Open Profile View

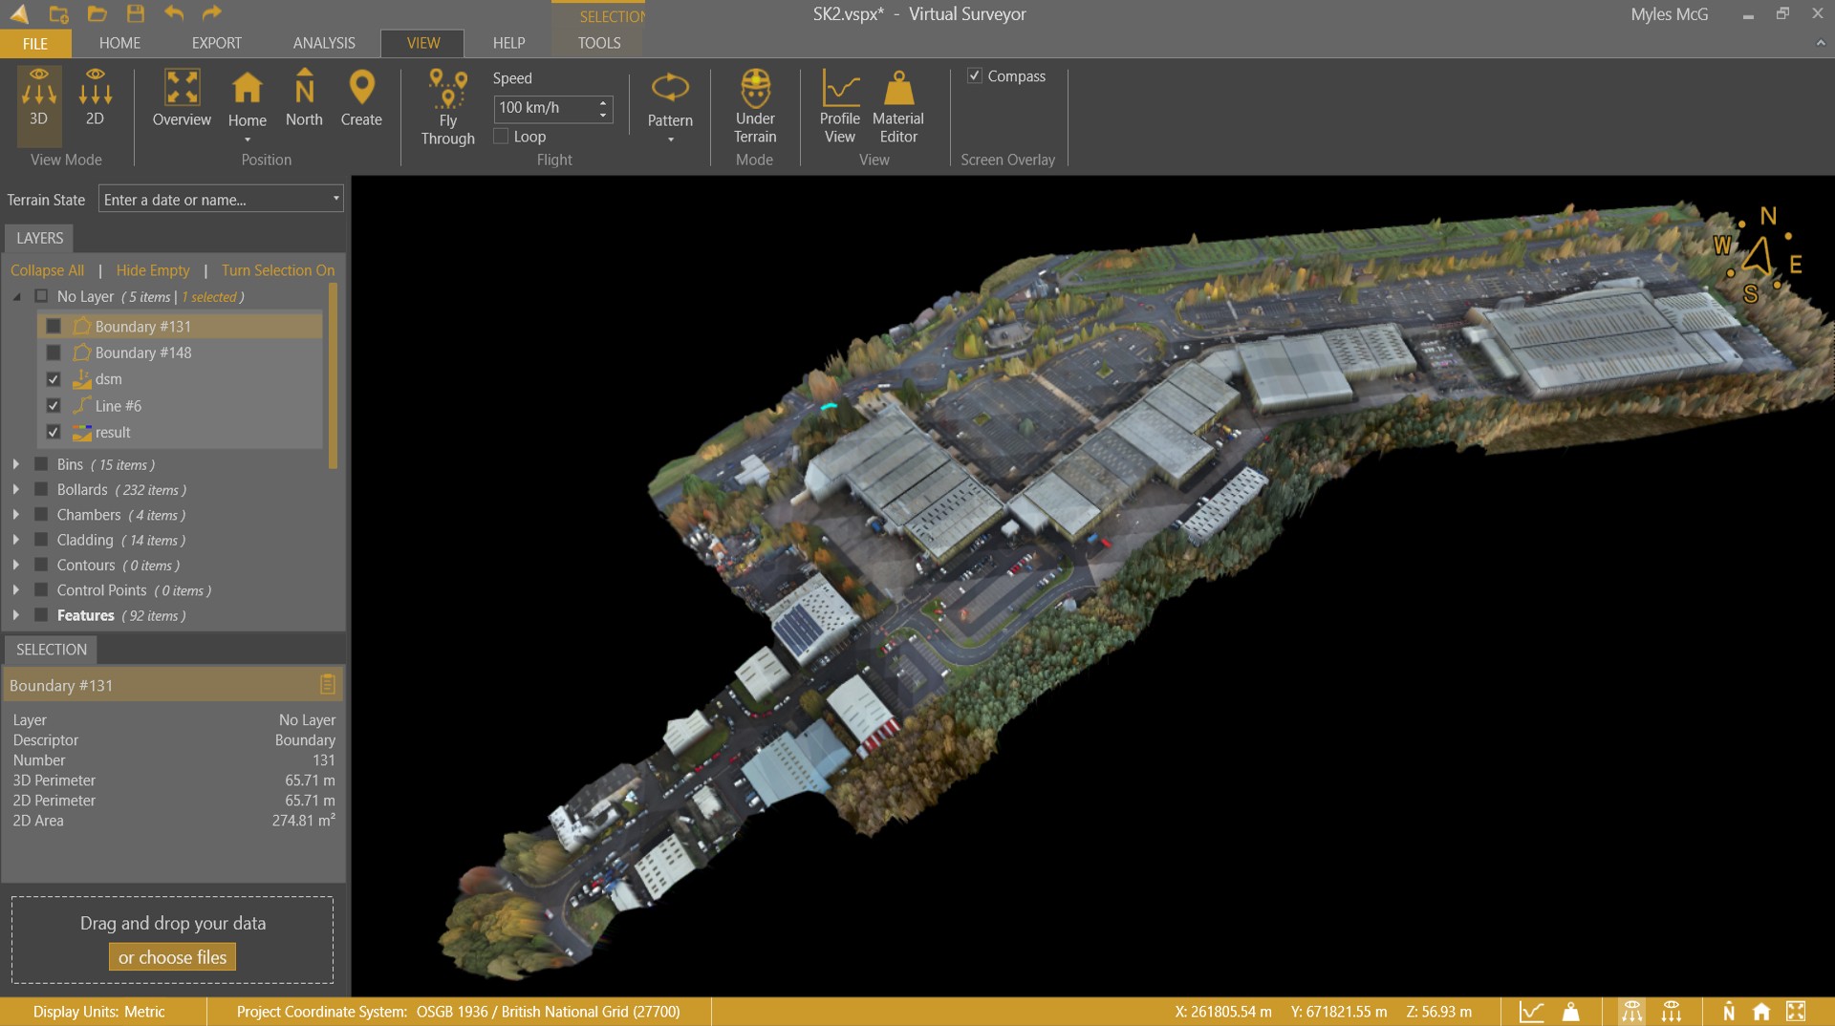click(839, 105)
